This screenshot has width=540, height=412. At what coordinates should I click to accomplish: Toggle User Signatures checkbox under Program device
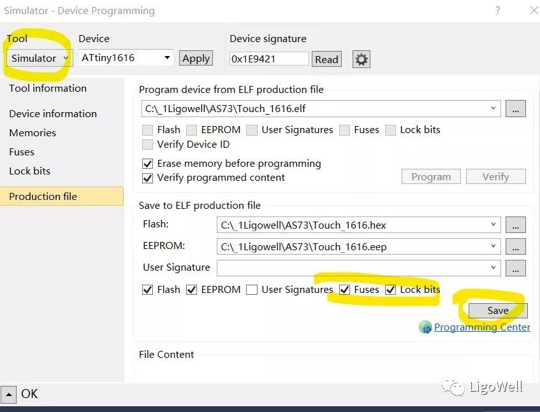click(x=252, y=130)
